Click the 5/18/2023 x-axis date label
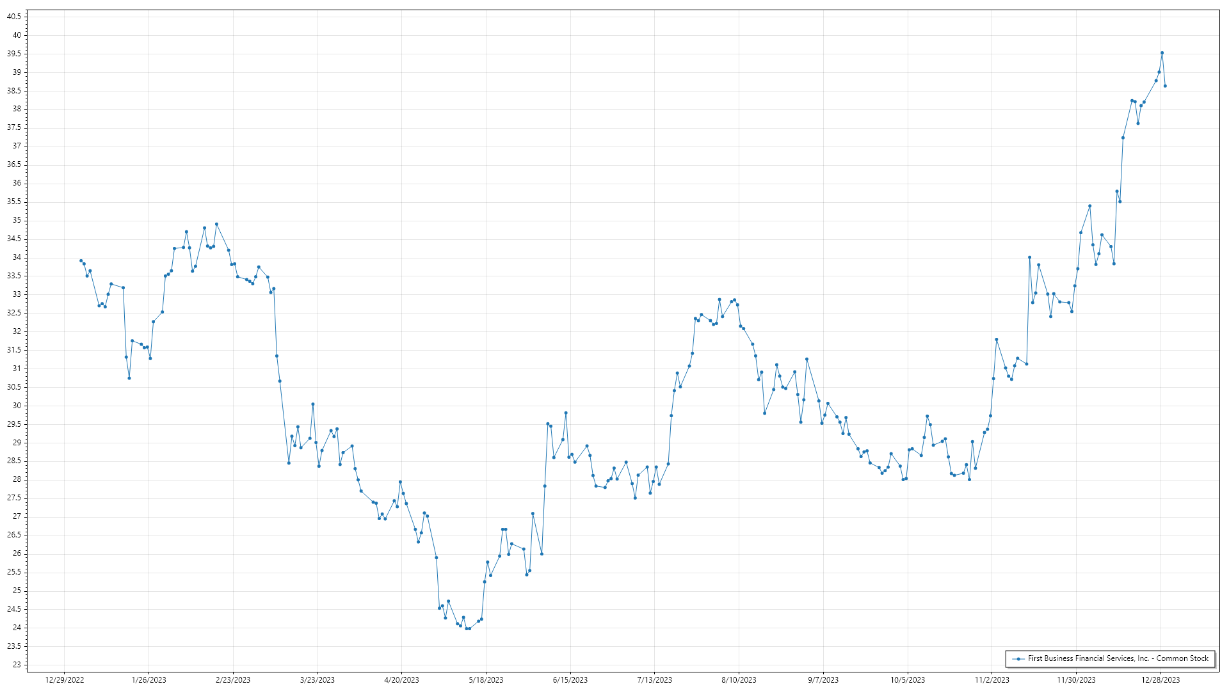This screenshot has height=691, width=1229. click(x=486, y=679)
